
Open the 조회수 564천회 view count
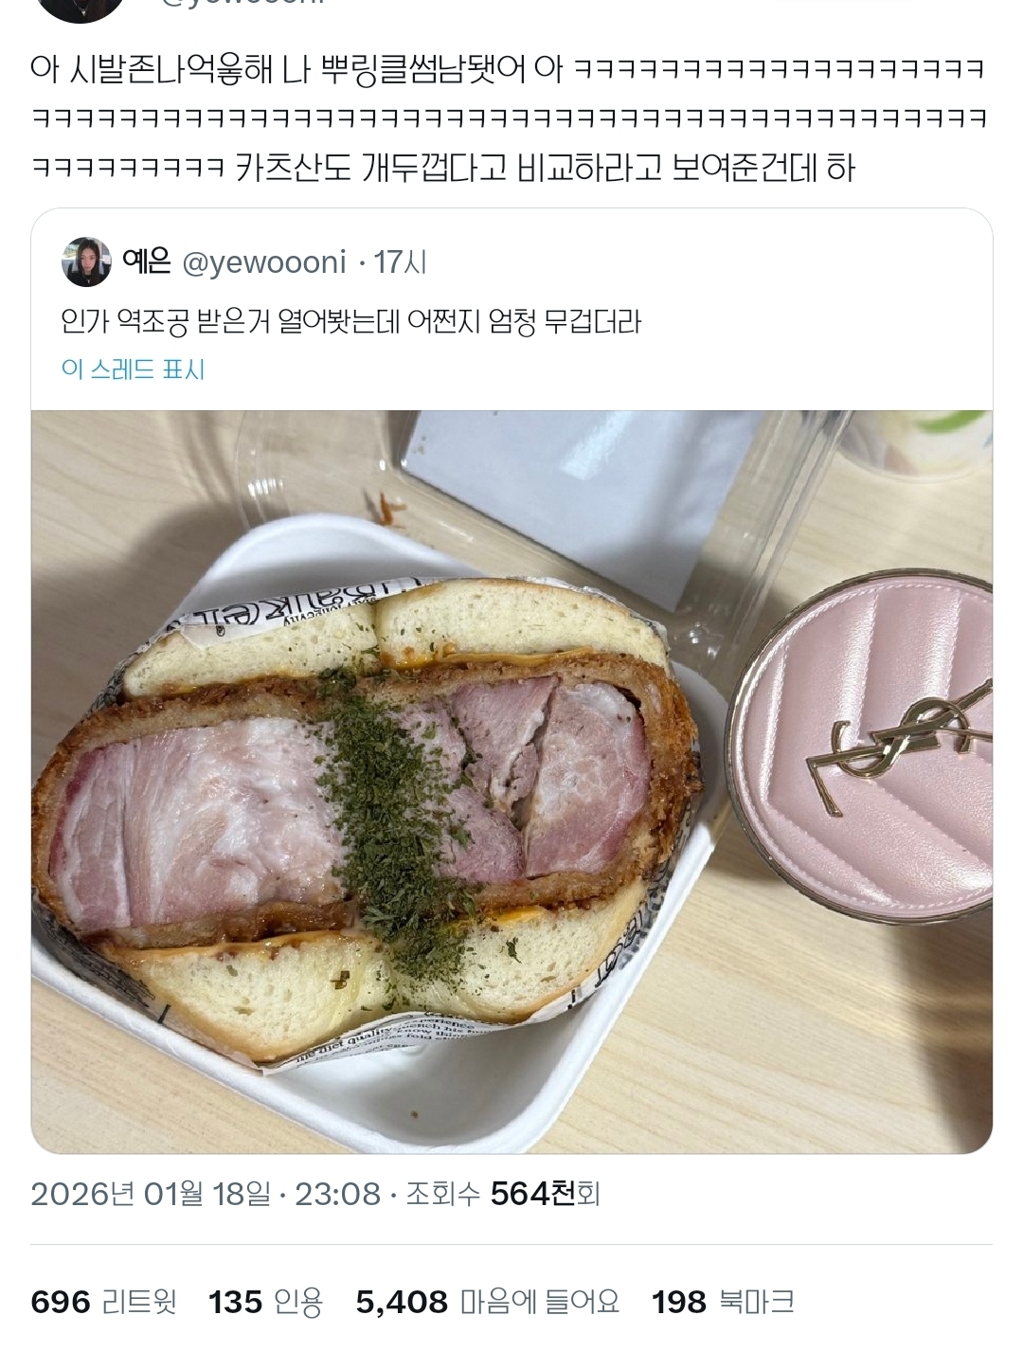tap(503, 1194)
